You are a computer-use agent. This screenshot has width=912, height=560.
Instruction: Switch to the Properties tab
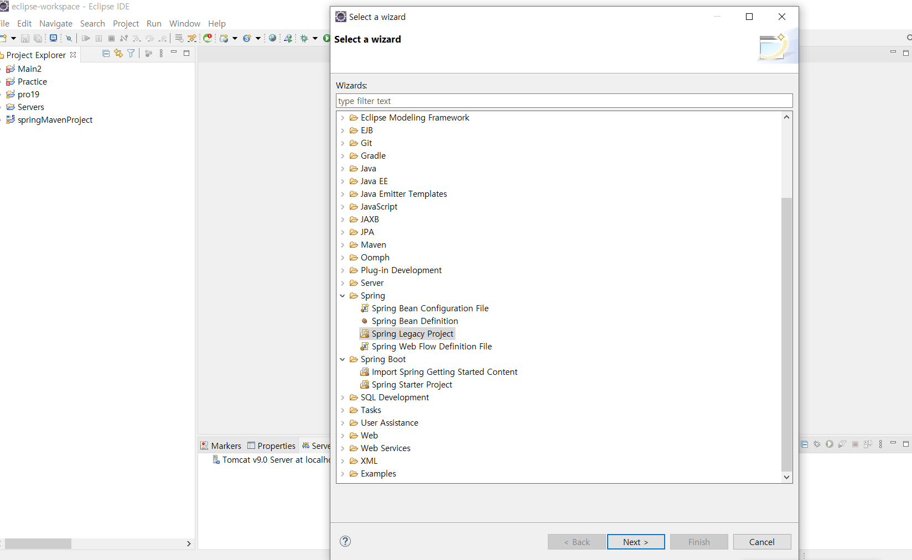272,446
